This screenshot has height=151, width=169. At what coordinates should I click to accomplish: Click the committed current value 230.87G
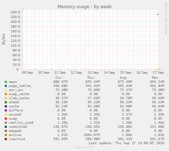61,127
